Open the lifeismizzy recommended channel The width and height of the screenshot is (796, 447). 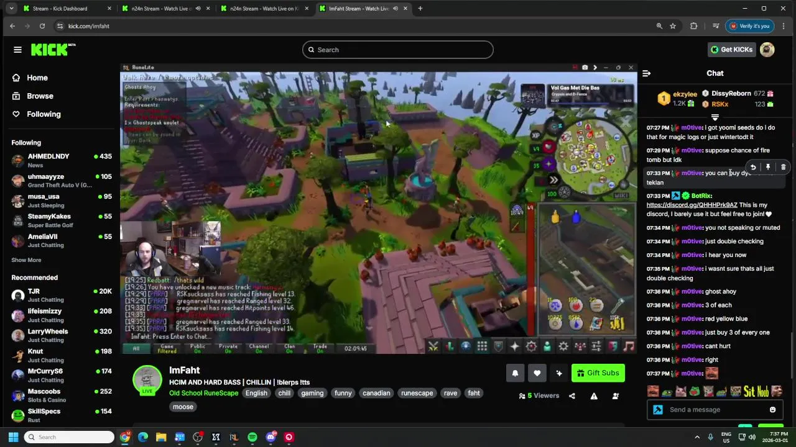click(61, 315)
